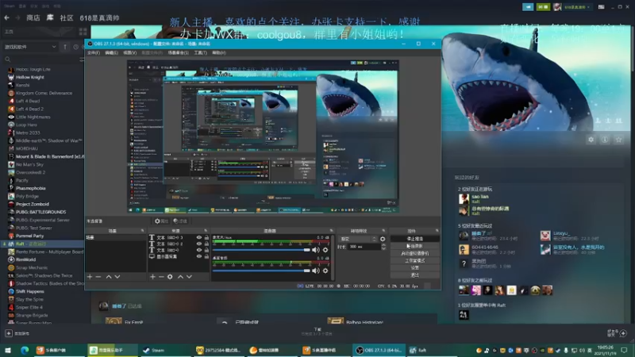
Task: Open the Steam profile name dropdown in the top bar
Action: tap(577, 7)
